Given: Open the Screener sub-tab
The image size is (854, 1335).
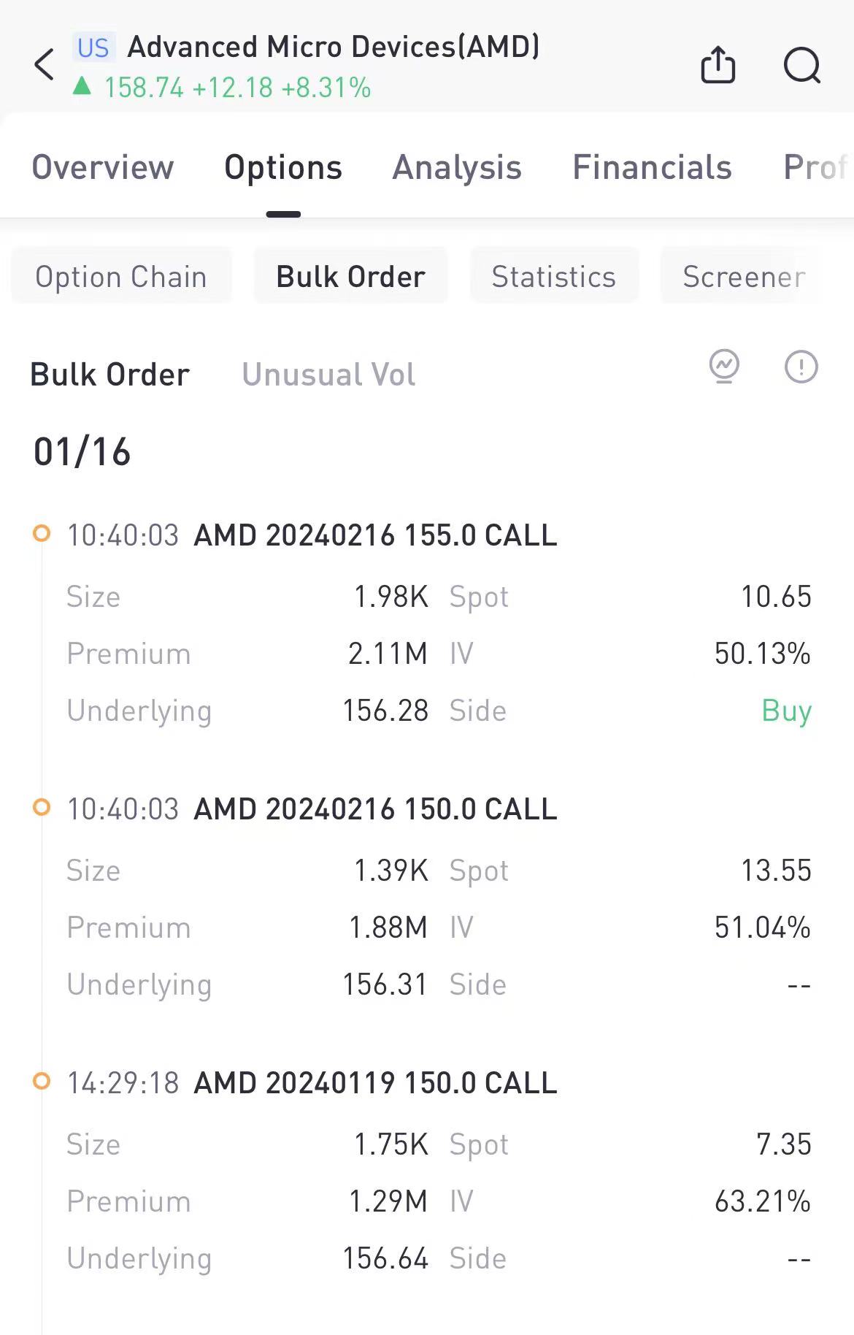Looking at the screenshot, I should [744, 277].
